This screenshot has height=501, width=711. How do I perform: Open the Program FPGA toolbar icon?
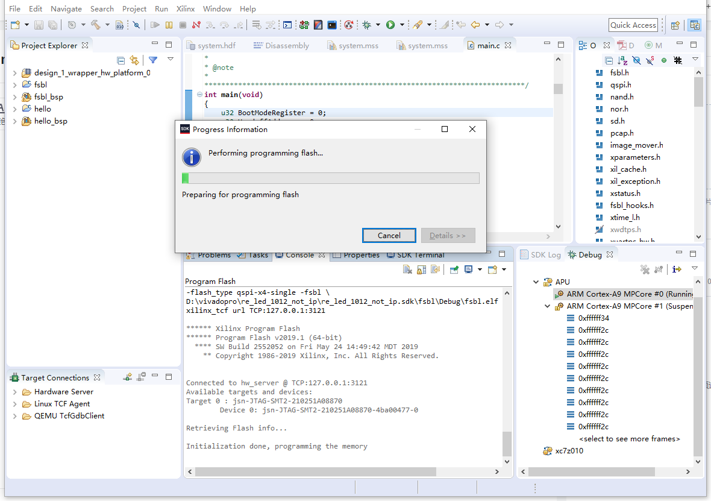304,25
